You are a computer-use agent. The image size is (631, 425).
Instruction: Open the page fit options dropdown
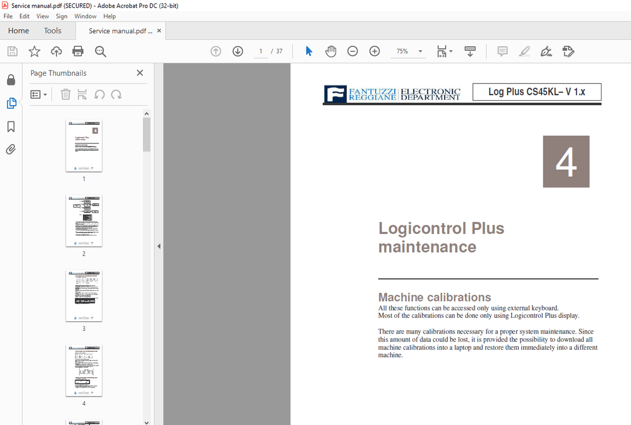(450, 51)
